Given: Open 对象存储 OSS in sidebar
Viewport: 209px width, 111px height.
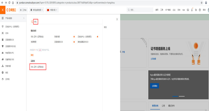Looking at the screenshot, I should [x=10, y=59].
